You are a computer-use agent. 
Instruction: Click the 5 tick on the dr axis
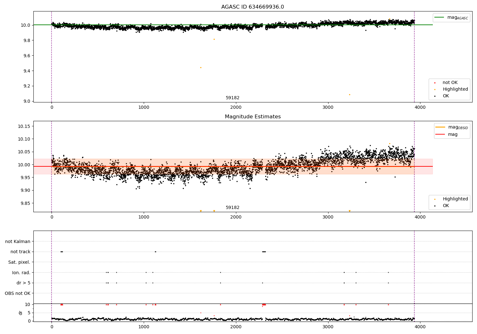coord(29,313)
